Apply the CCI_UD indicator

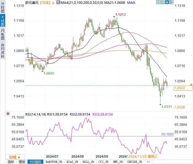coord(103,162)
